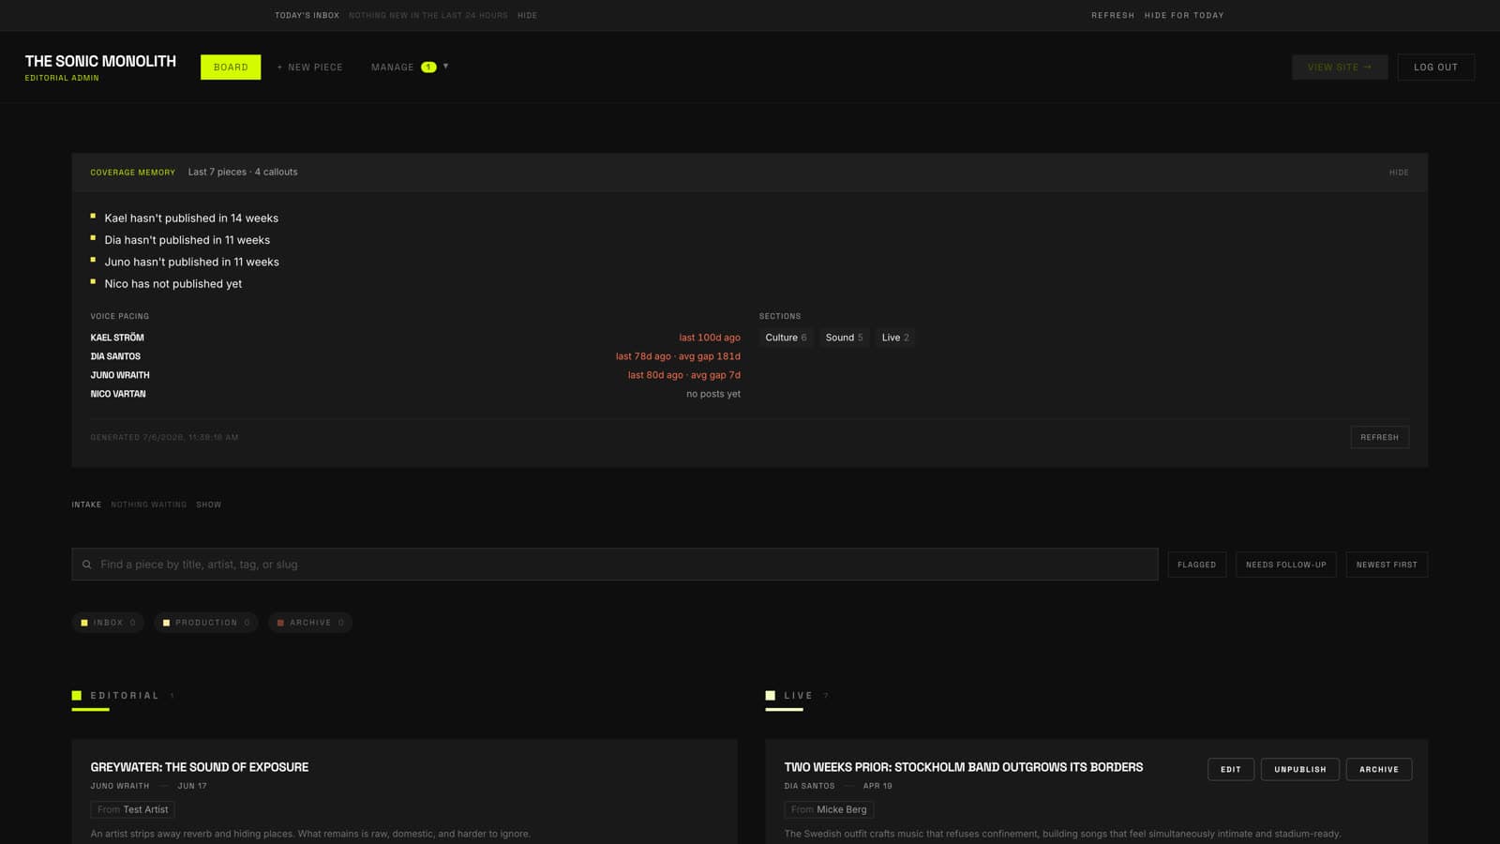Toggle the Flagged filter
Screen dimensions: 1500x844
click(x=1196, y=565)
